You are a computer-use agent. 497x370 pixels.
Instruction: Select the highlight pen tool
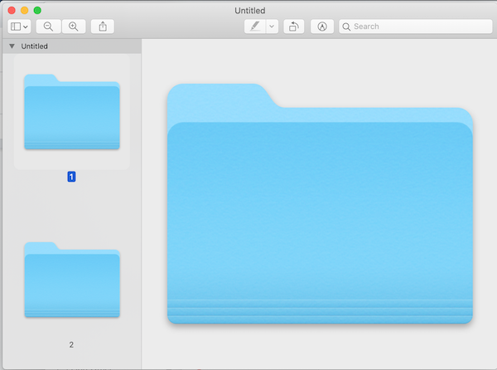coord(255,27)
